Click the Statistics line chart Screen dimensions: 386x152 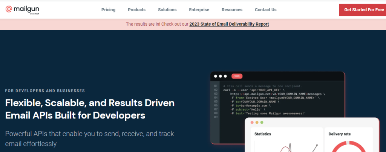click(x=287, y=147)
